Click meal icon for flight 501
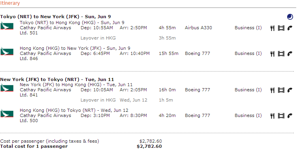This screenshot has height=149, width=297. 272,28
